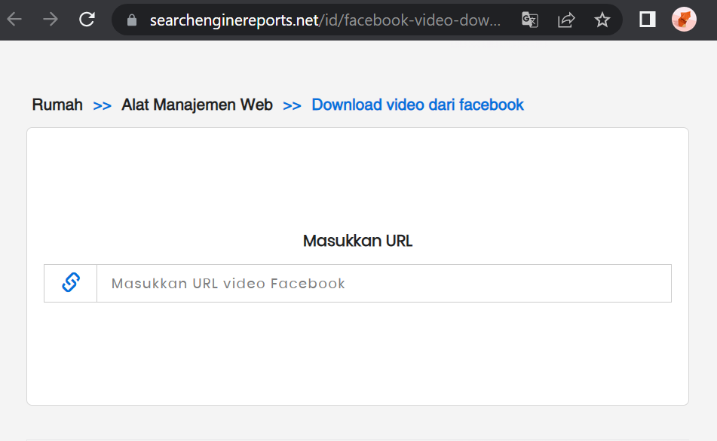Open Alat Manajemen Web breadcrumb
Viewport: 717px width, 441px height.
click(x=197, y=105)
